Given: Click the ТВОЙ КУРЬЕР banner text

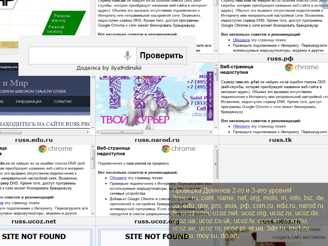Looking at the screenshot, I should pos(135,120).
